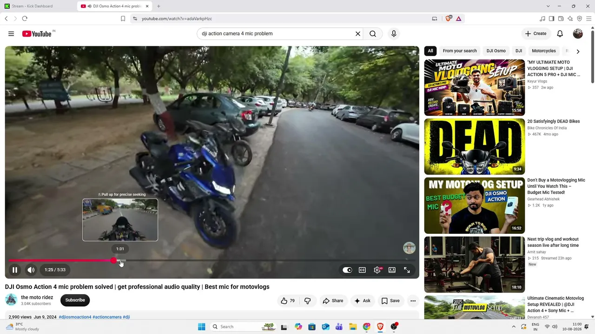595x334 pixels.
Task: Open File Explorer from the taskbar
Action: tap(353, 327)
